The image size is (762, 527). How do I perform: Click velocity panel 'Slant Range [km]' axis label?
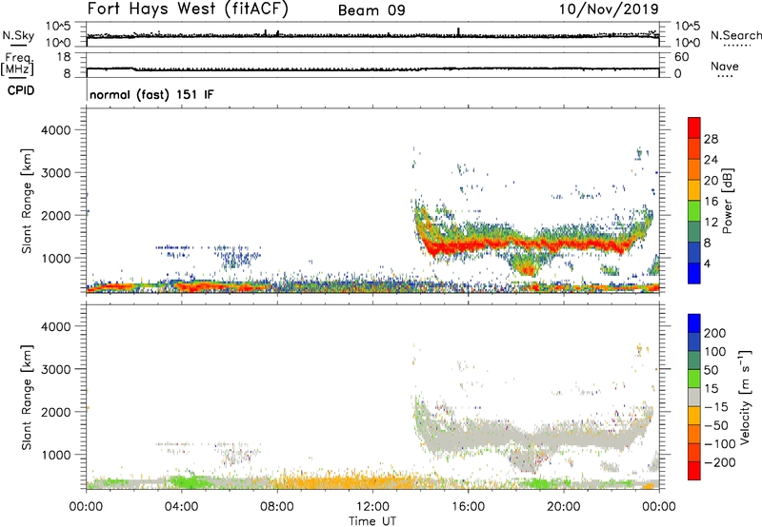[x=27, y=398]
